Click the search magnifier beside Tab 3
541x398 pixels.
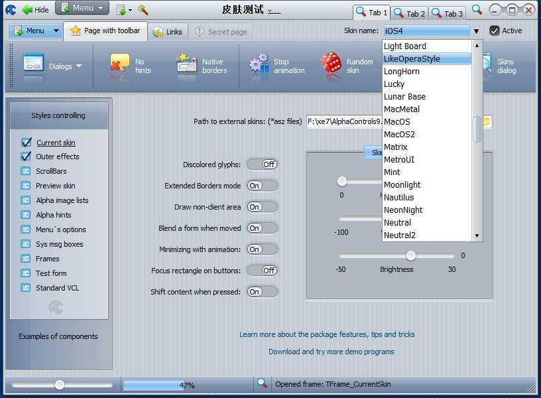click(477, 10)
